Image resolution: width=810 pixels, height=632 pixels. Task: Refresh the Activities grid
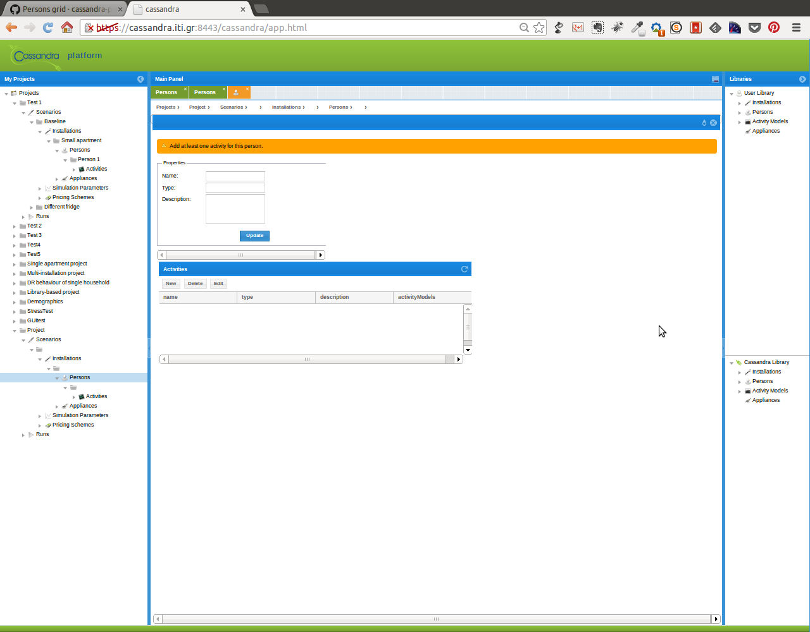click(x=464, y=269)
